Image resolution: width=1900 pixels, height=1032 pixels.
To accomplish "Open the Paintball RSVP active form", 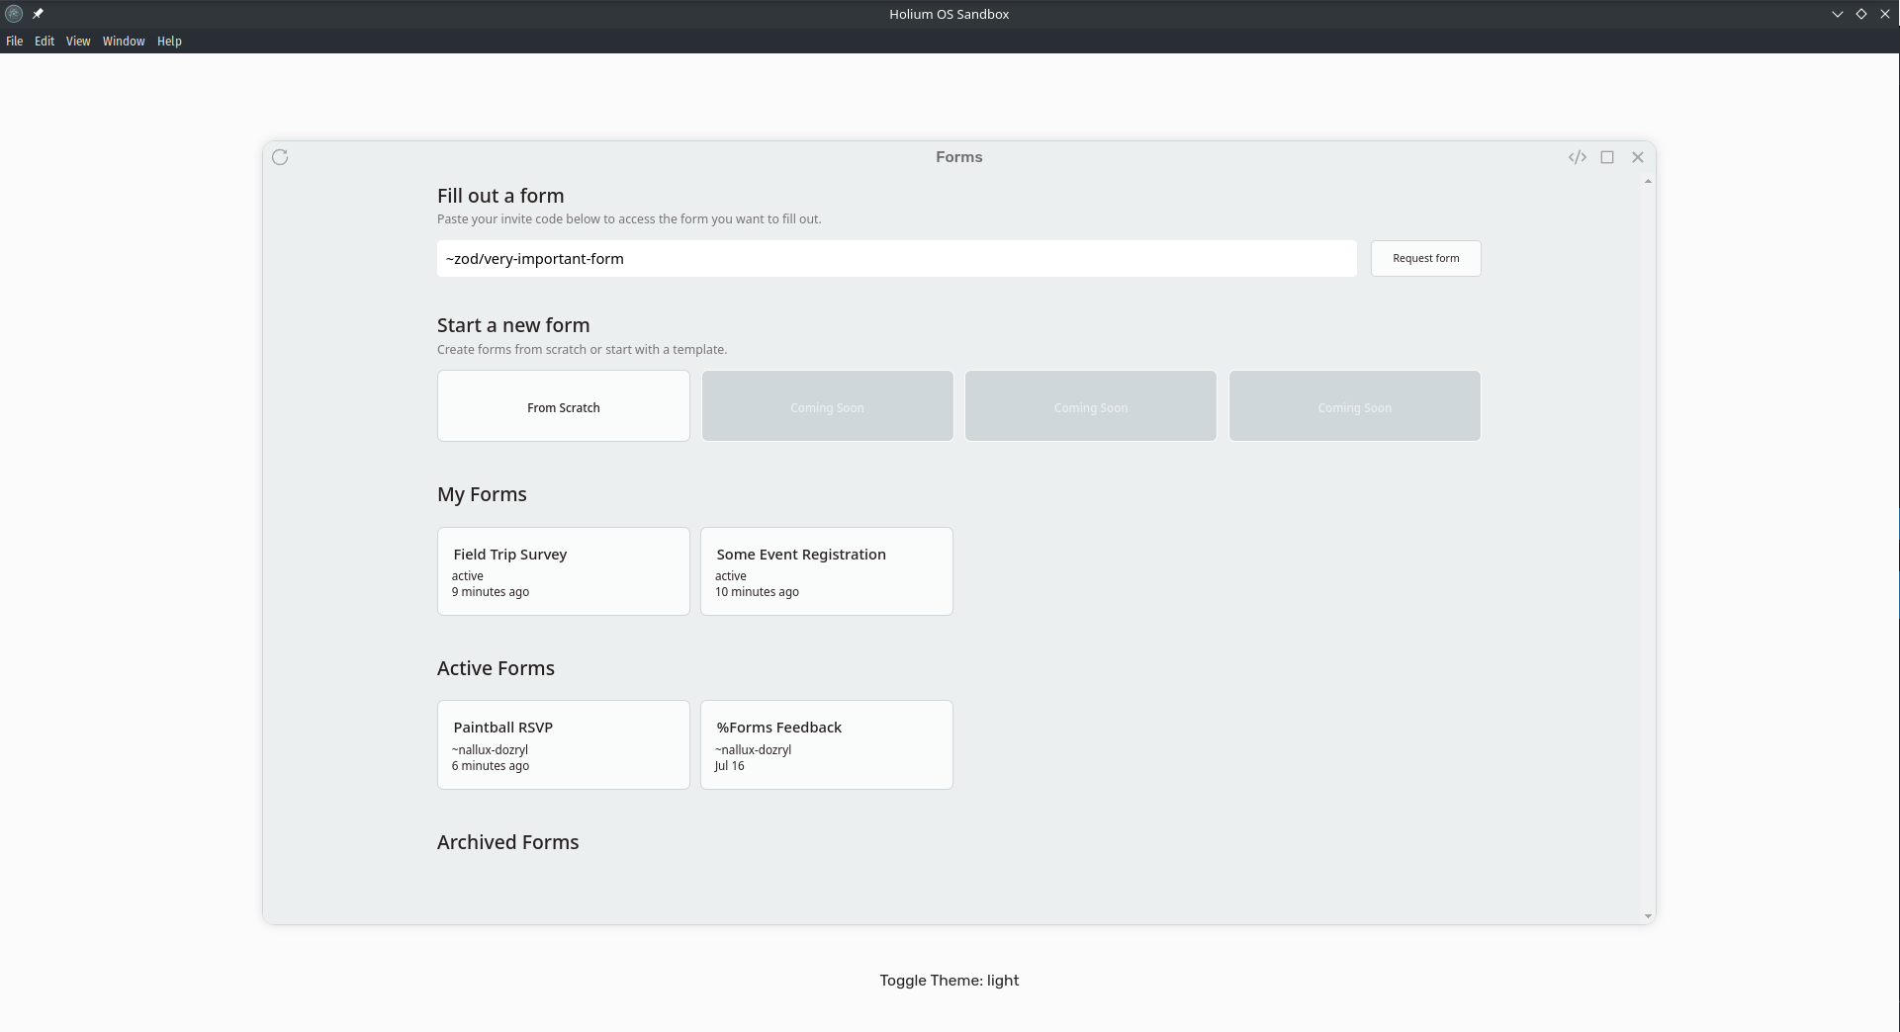I will tap(563, 744).
